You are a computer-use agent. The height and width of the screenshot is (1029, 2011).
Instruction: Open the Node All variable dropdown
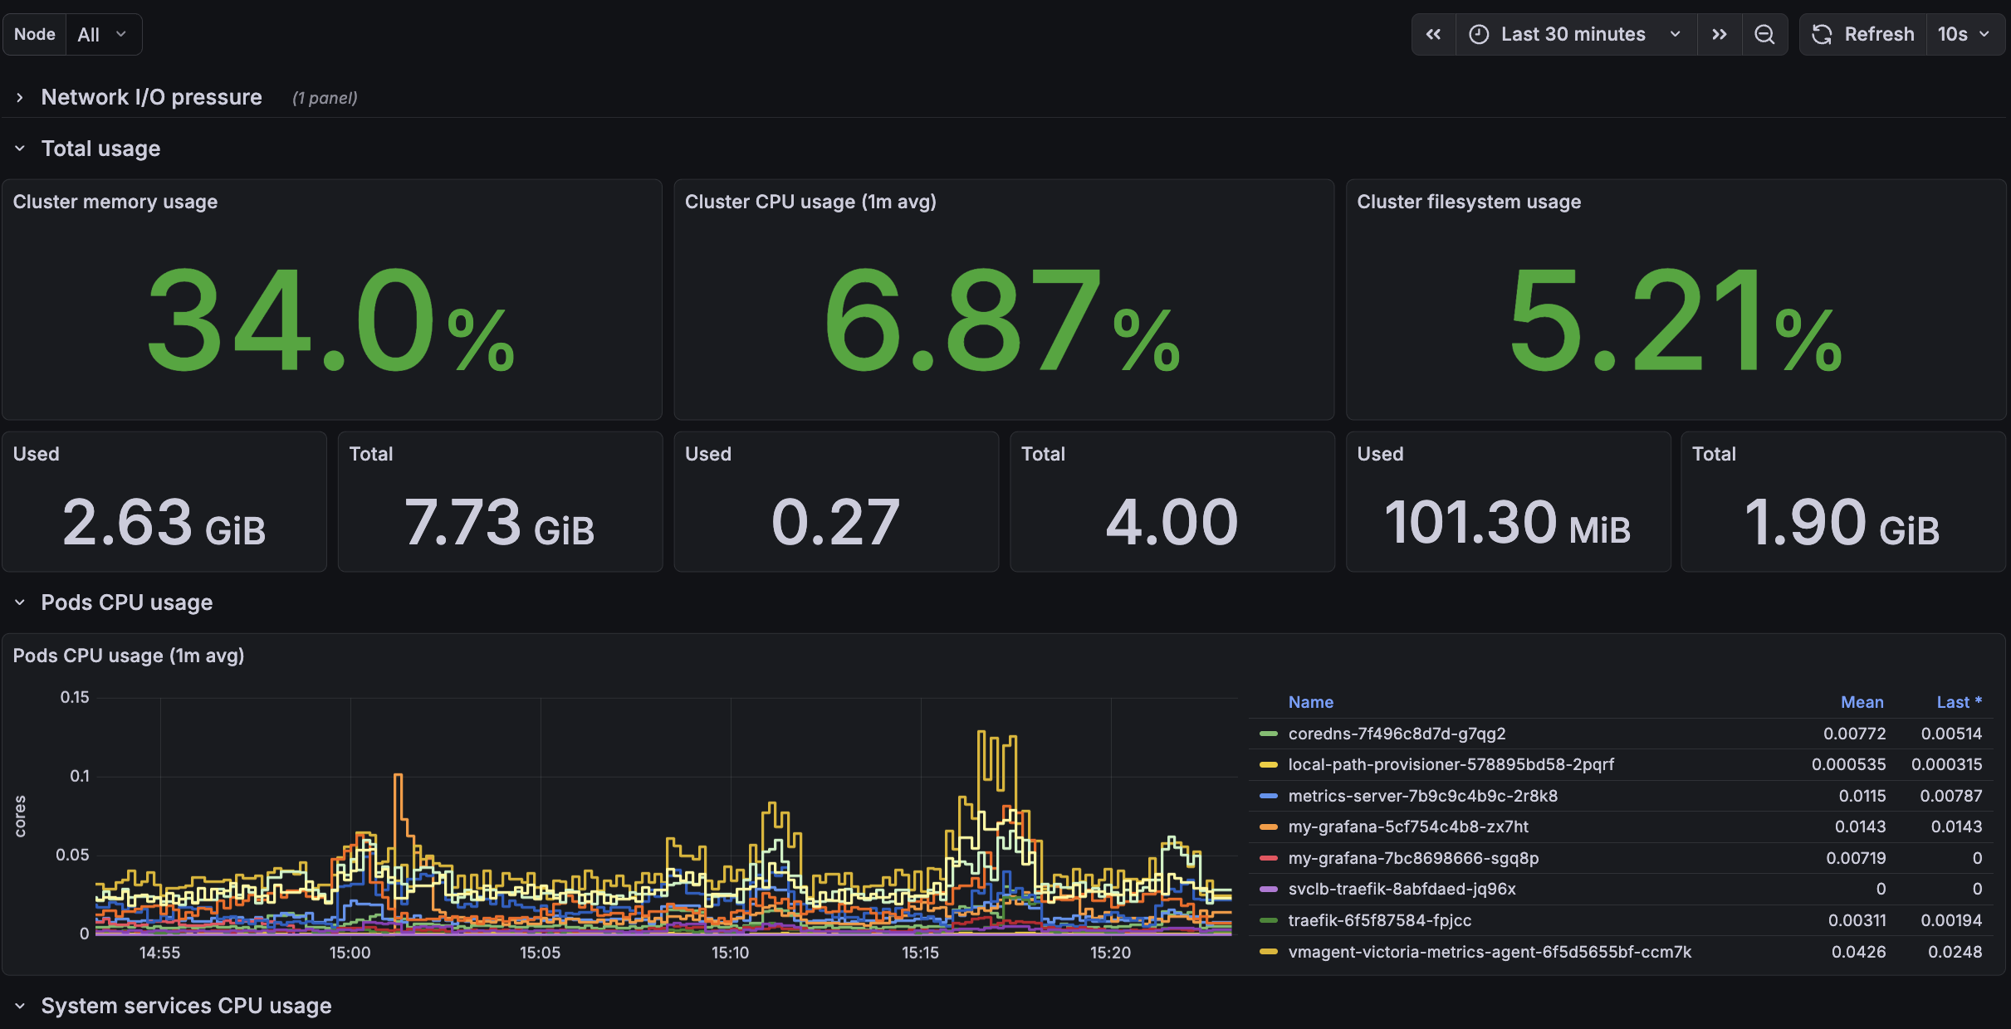click(x=102, y=34)
